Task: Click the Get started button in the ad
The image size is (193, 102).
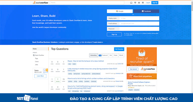Action: (x=133, y=69)
